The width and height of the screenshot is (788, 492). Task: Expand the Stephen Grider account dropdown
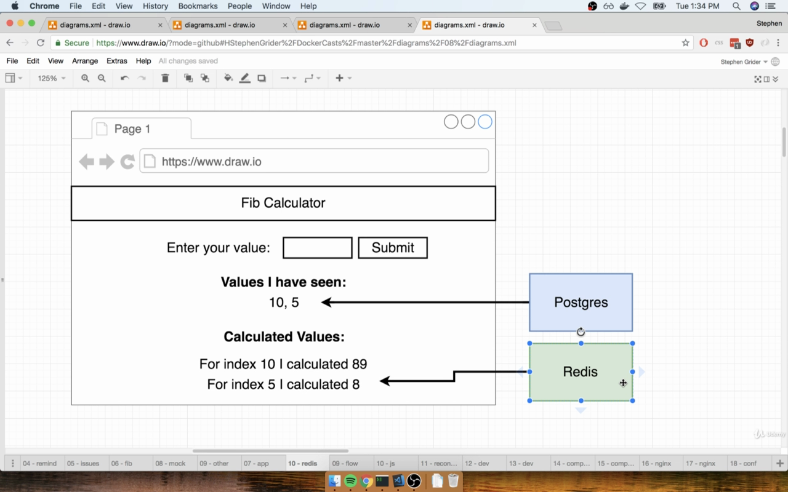(x=744, y=61)
